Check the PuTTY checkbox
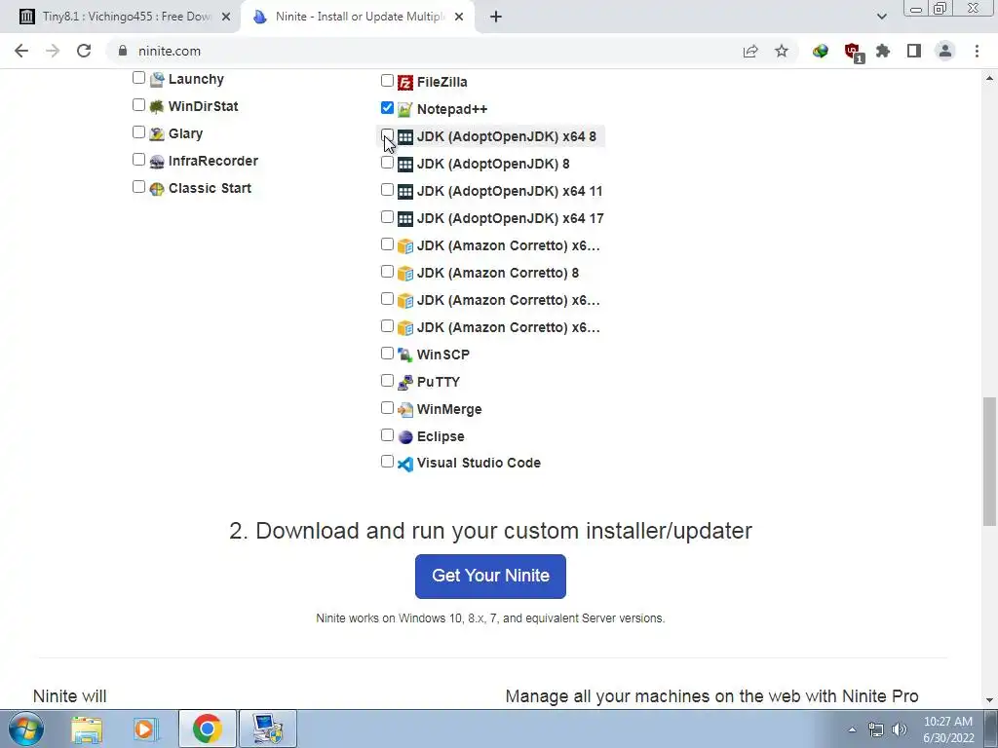The image size is (998, 748). tap(387, 381)
